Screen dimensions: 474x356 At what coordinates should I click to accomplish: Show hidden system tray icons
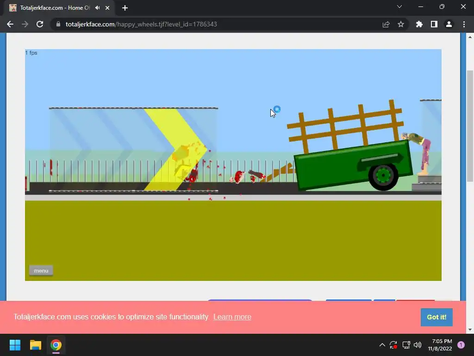(x=382, y=345)
